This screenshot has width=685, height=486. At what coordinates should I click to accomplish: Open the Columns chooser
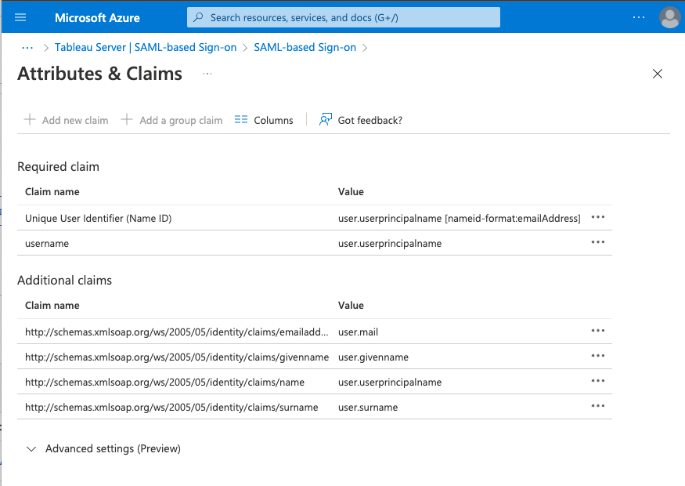coord(264,120)
